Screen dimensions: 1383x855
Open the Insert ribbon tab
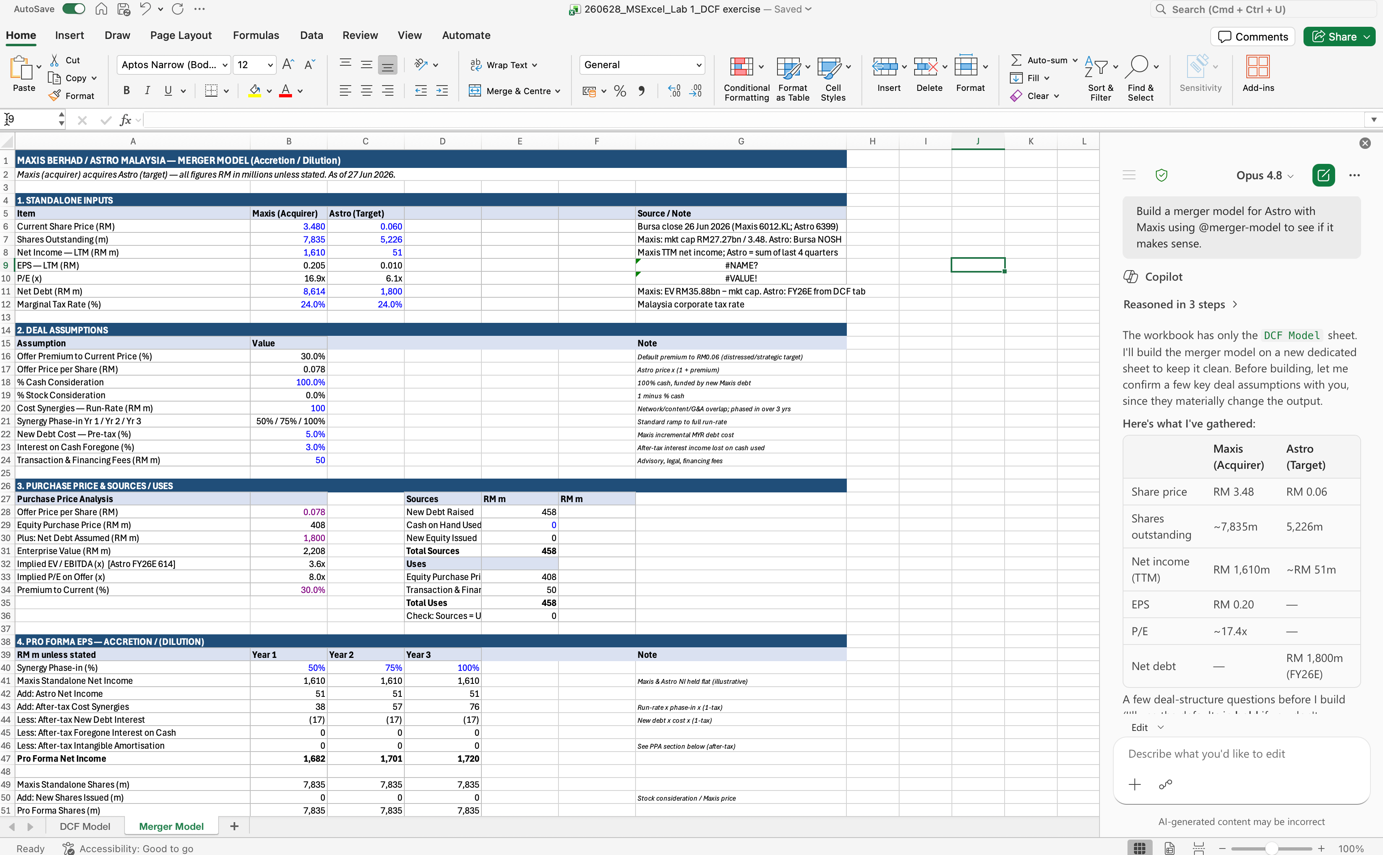click(x=69, y=35)
